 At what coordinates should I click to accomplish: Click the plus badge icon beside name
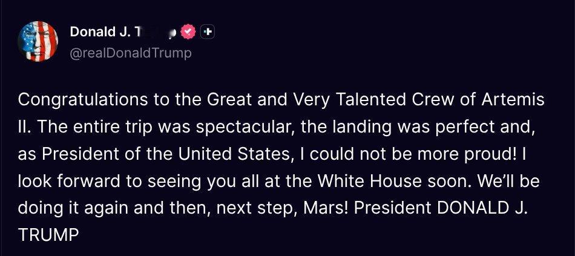click(x=207, y=31)
